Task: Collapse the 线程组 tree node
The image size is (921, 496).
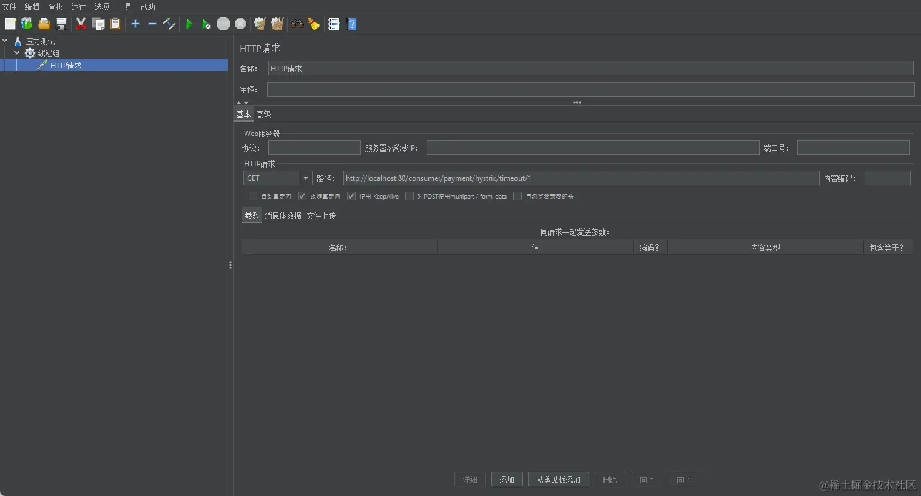Action: coord(17,53)
